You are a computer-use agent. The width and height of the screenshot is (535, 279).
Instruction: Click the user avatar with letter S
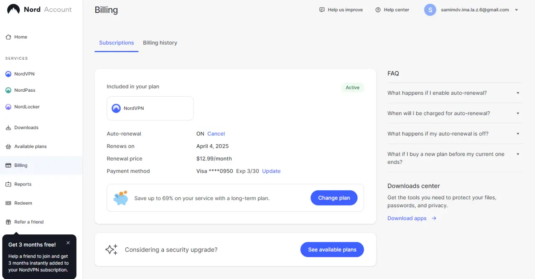[430, 10]
